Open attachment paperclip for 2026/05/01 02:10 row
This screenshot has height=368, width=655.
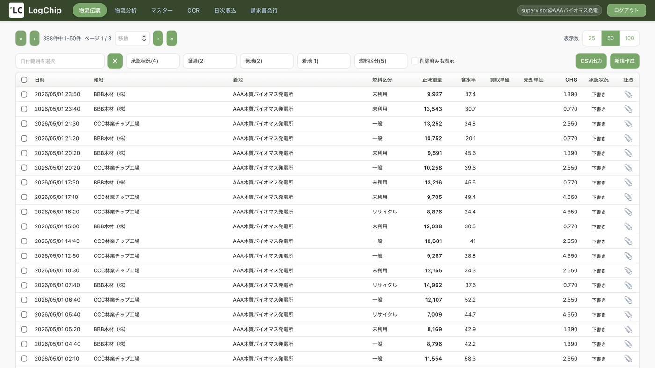pyautogui.click(x=628, y=359)
